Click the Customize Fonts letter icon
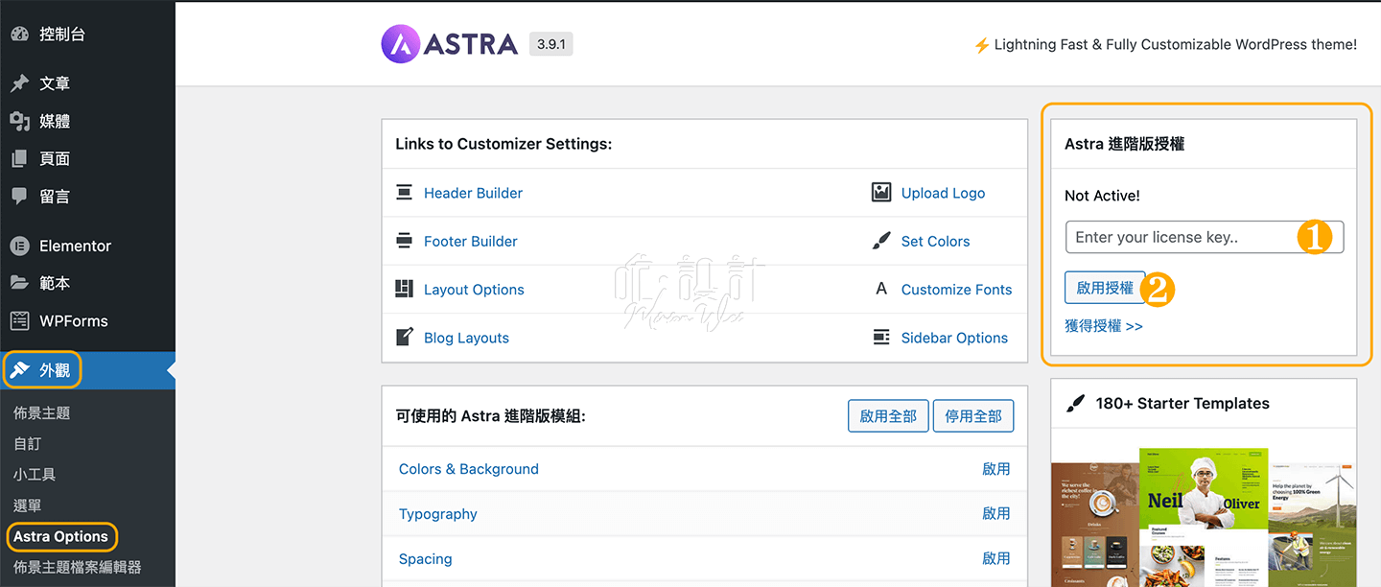Image resolution: width=1381 pixels, height=587 pixels. (881, 289)
